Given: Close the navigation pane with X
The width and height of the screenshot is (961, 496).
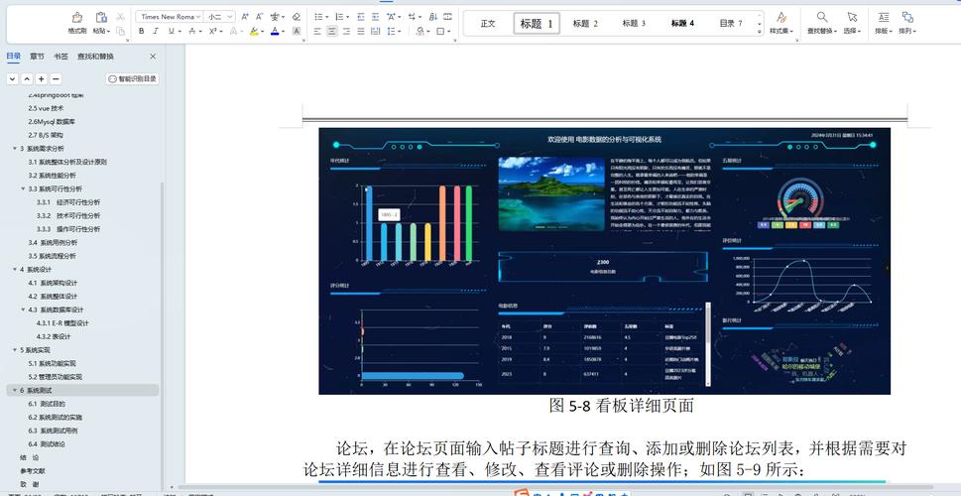Looking at the screenshot, I should pos(153,57).
